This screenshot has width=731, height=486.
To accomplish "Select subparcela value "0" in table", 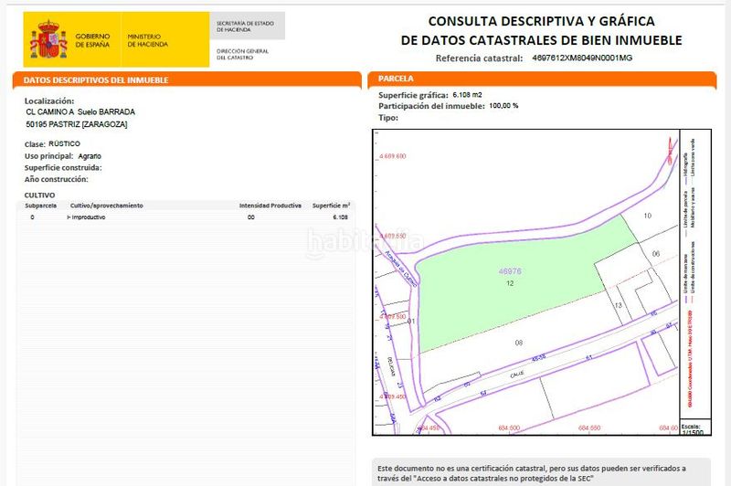I will pyautogui.click(x=32, y=217).
